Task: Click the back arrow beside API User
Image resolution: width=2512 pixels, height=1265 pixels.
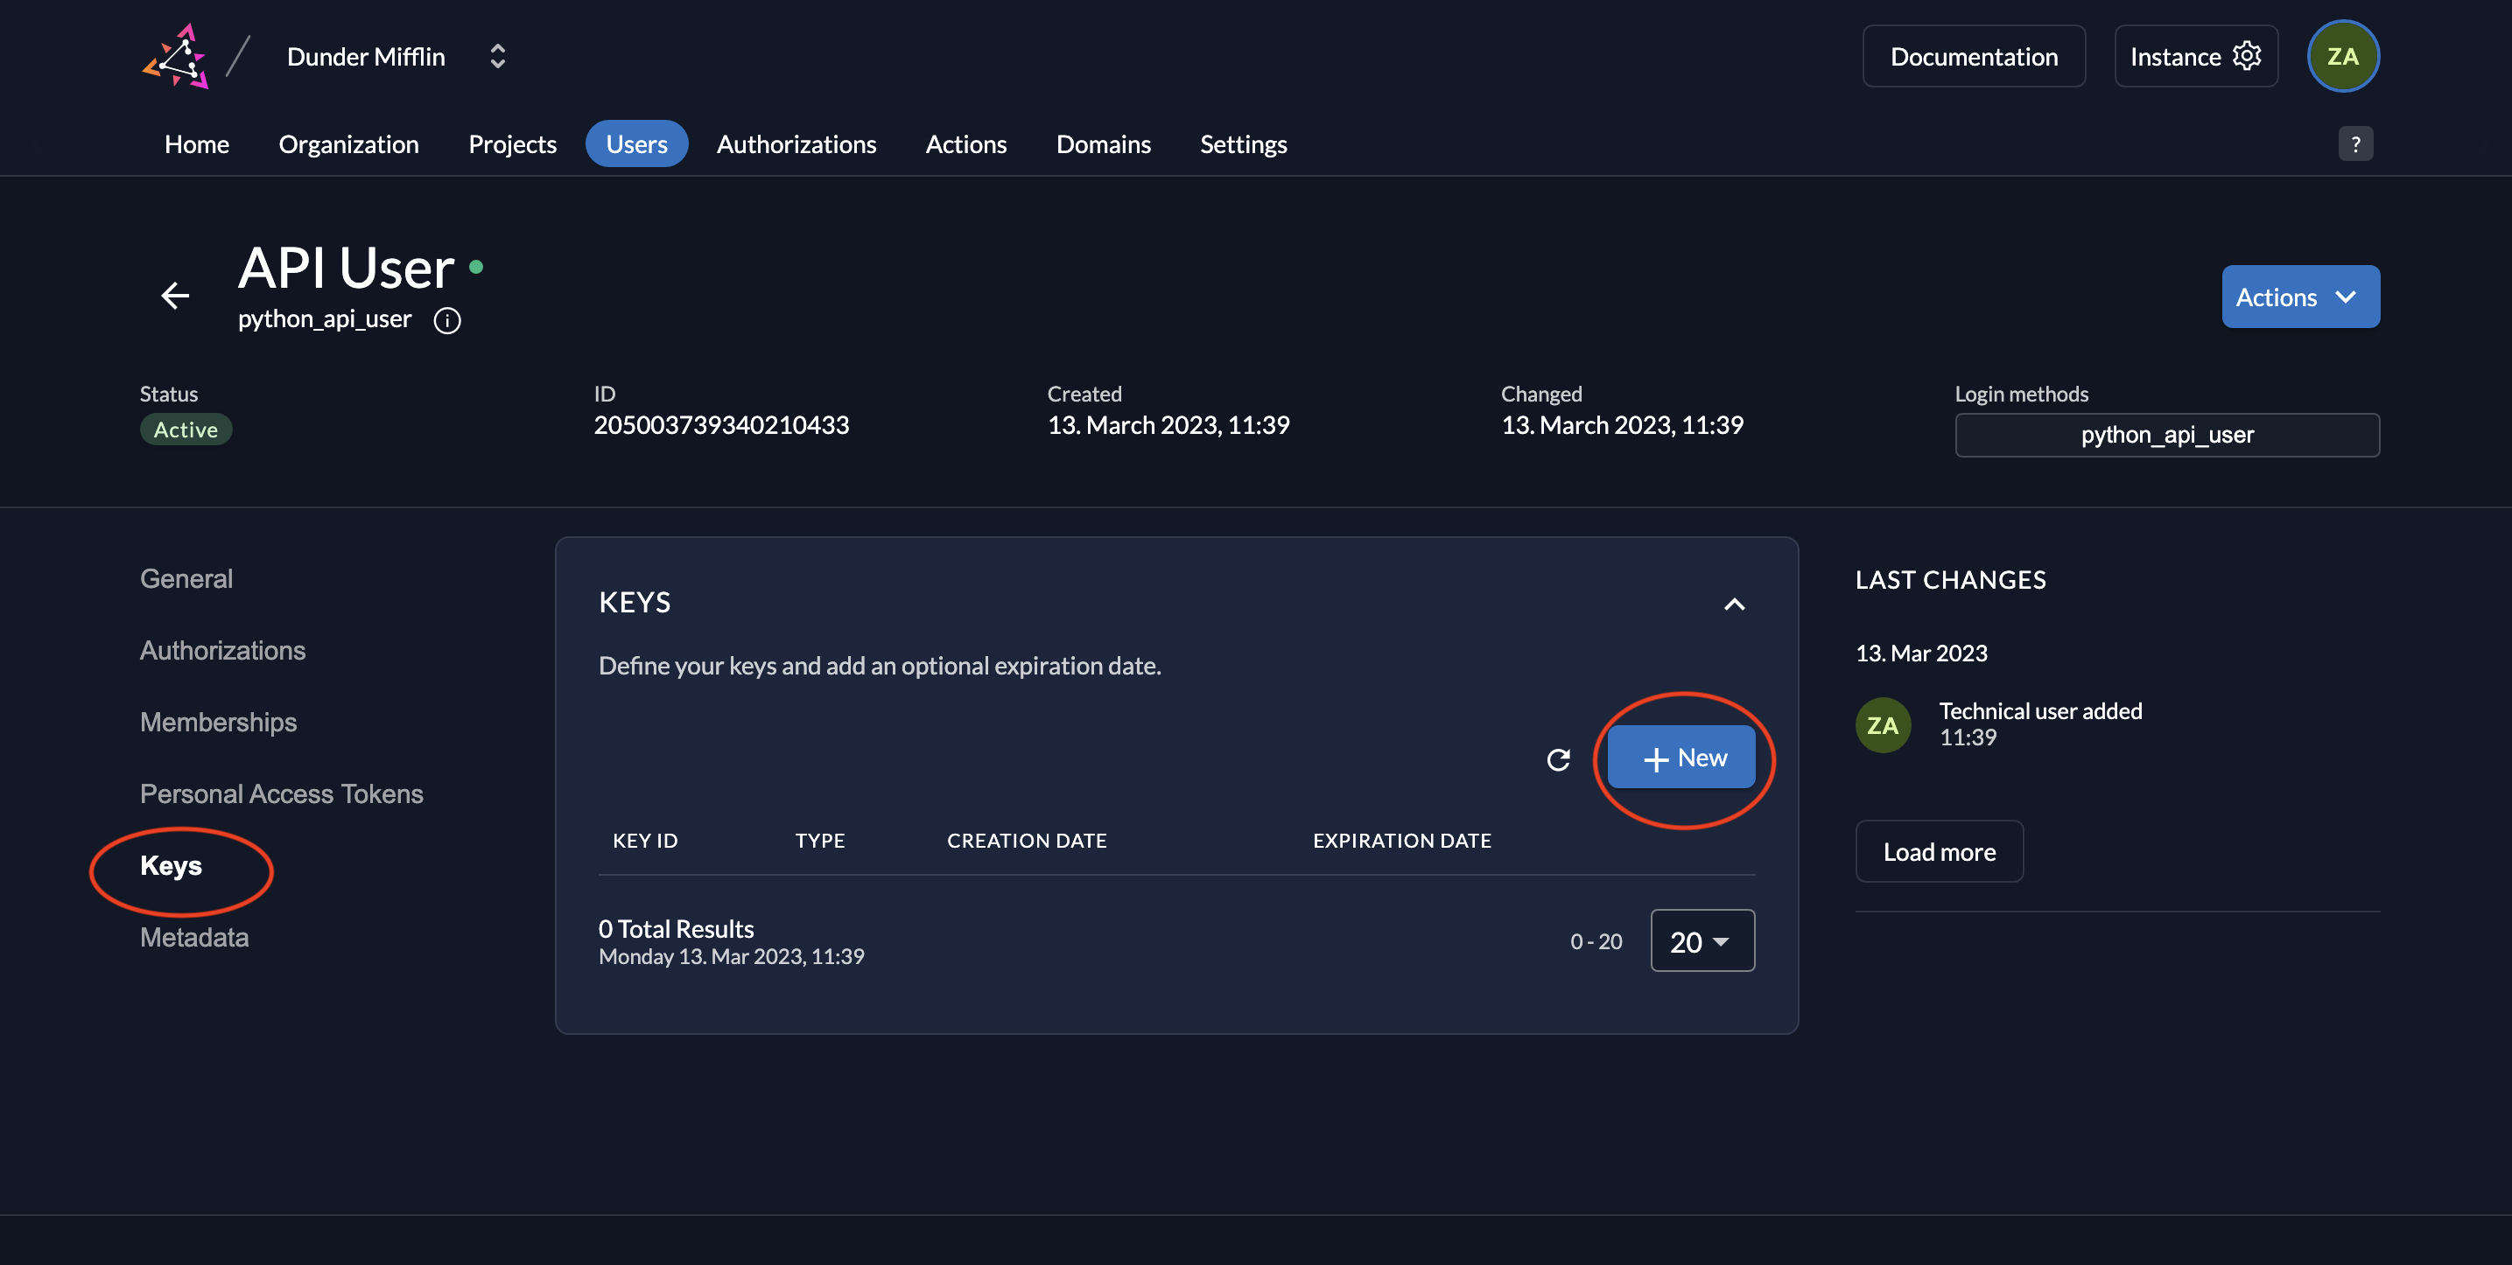Action: coord(174,294)
